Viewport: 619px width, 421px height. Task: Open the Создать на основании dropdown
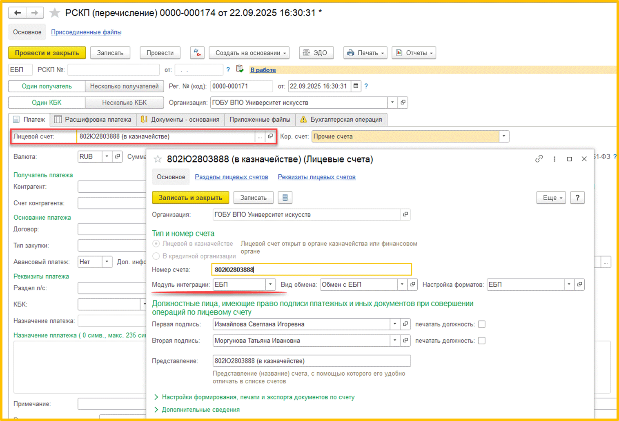pyautogui.click(x=249, y=53)
